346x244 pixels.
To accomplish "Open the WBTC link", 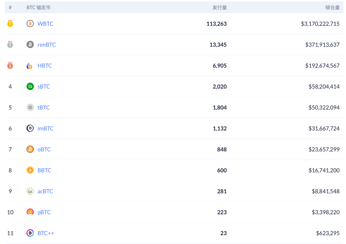I will [45, 24].
